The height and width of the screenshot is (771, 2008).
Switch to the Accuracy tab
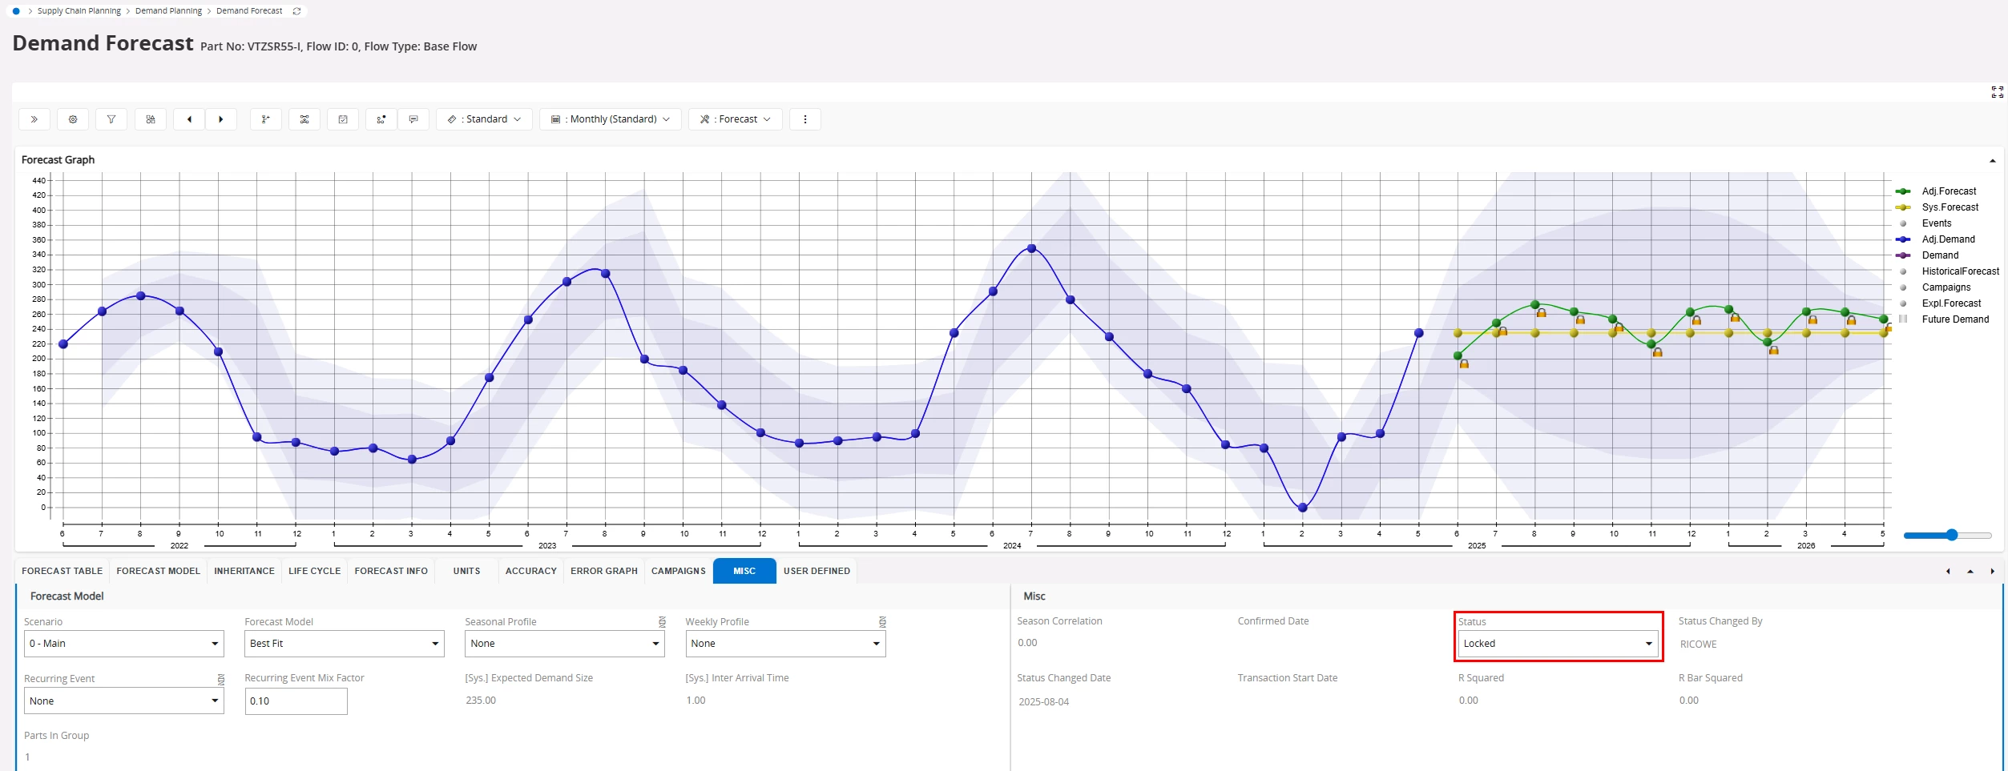(531, 572)
